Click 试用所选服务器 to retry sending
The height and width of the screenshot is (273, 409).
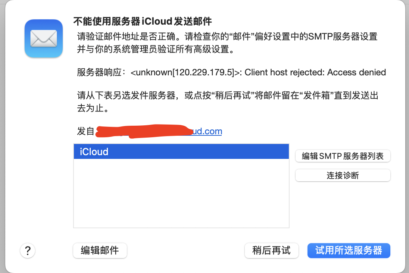pyautogui.click(x=349, y=250)
